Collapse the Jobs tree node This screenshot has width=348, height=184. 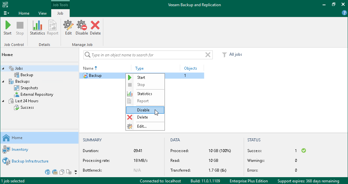3,68
